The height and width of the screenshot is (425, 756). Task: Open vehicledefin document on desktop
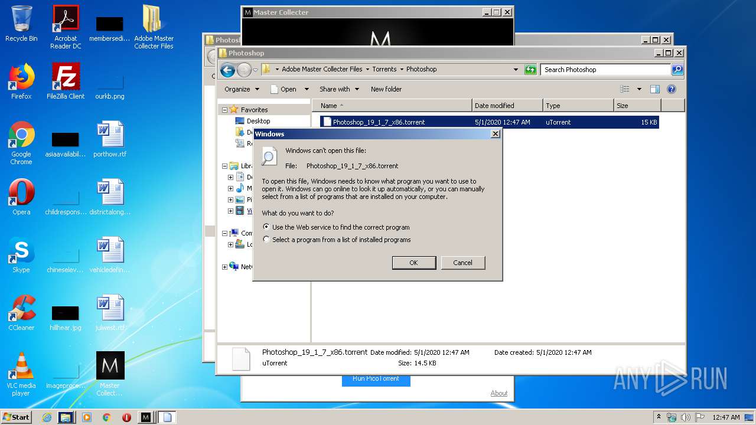click(x=110, y=255)
